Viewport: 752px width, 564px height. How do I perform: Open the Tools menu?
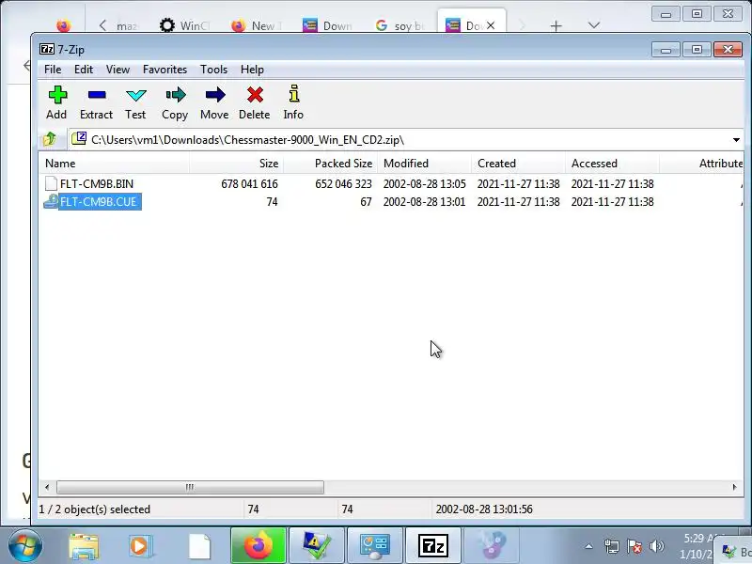pyautogui.click(x=214, y=70)
